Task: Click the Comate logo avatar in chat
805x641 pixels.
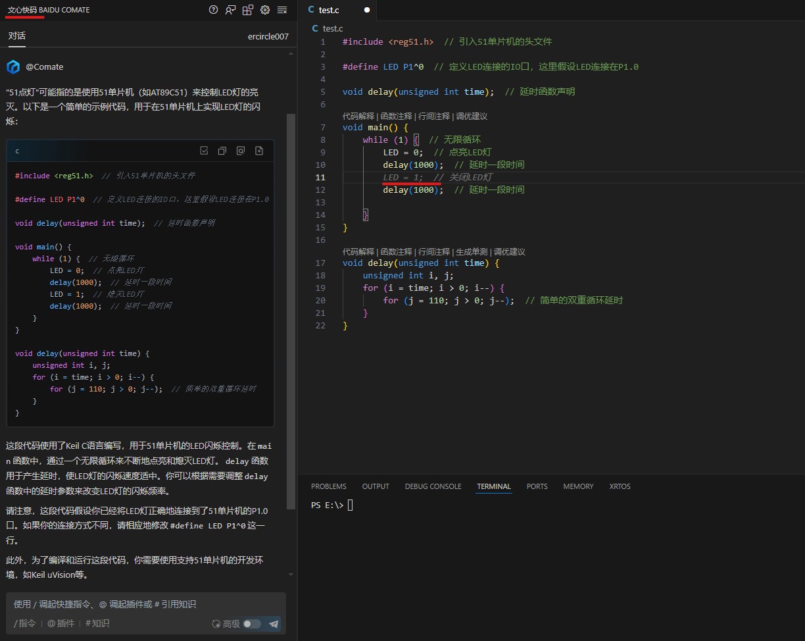Action: pos(13,66)
